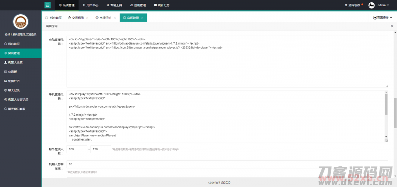The image size is (397, 187).
Task: Click the minimum online count field showing 100
Action: [76, 149]
